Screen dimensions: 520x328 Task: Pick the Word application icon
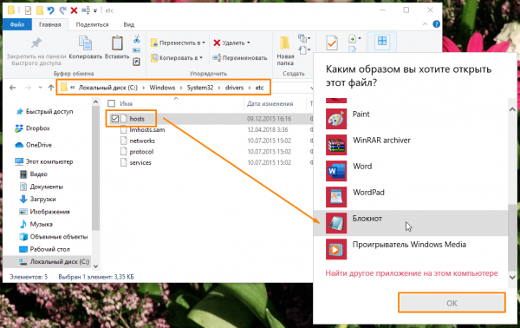[x=336, y=171]
